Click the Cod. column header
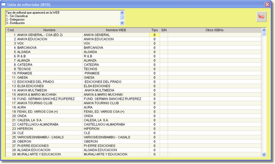The height and width of the screenshot is (164, 275). pos(11,30)
